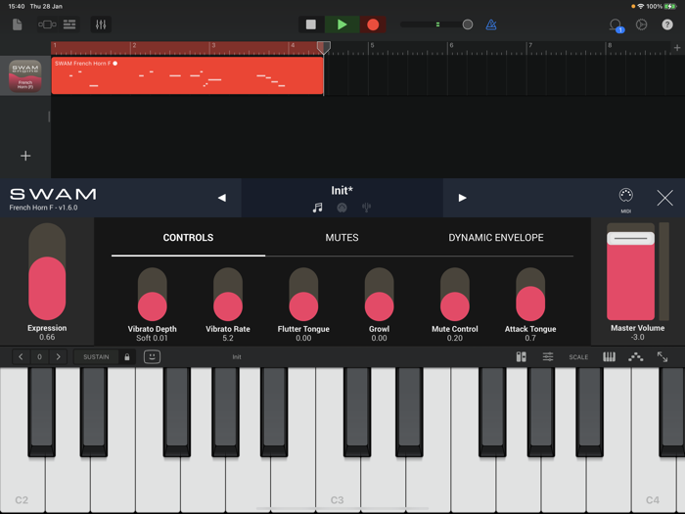The width and height of the screenshot is (685, 514).
Task: Switch to the DYNAMIC ENVELOPE tab
Action: click(496, 238)
